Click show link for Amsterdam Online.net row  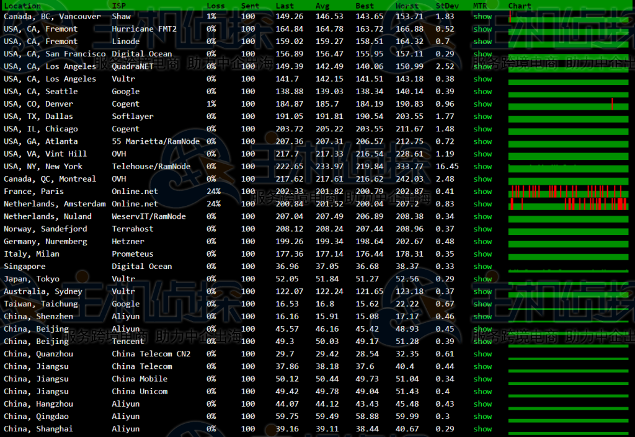[x=482, y=204]
